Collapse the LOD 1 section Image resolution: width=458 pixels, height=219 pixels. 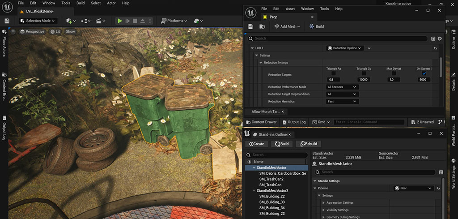pos(252,48)
